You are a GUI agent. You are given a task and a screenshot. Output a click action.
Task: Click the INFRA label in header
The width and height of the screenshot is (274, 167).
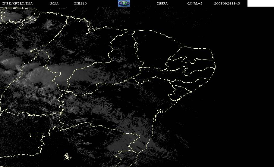pos(162,4)
